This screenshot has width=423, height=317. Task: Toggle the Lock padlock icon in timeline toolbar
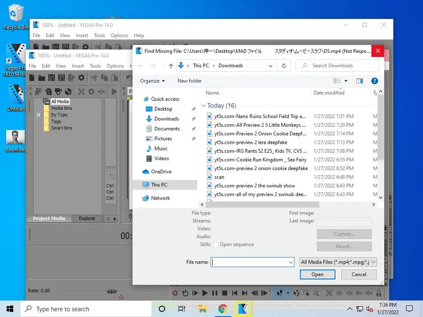tap(379, 293)
